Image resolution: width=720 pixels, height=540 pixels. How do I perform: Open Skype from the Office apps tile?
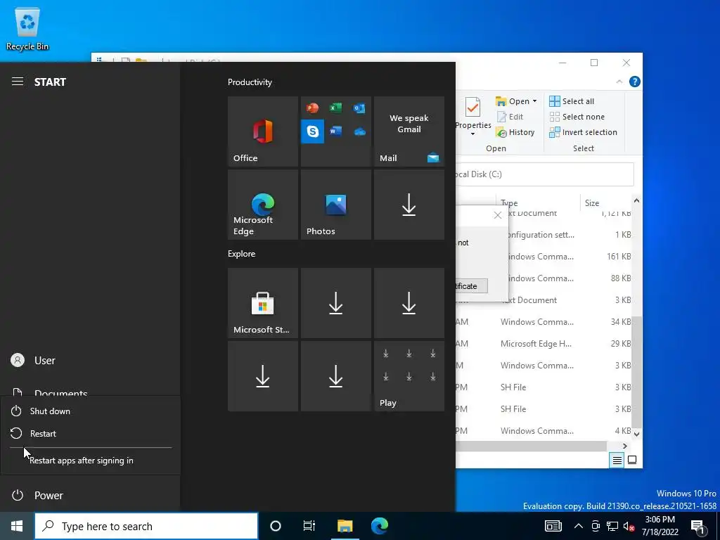click(x=312, y=131)
